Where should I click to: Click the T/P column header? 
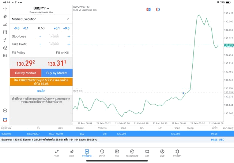pos(160,128)
